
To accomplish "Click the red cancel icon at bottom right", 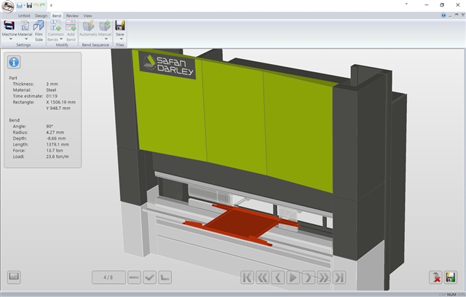I will [435, 277].
